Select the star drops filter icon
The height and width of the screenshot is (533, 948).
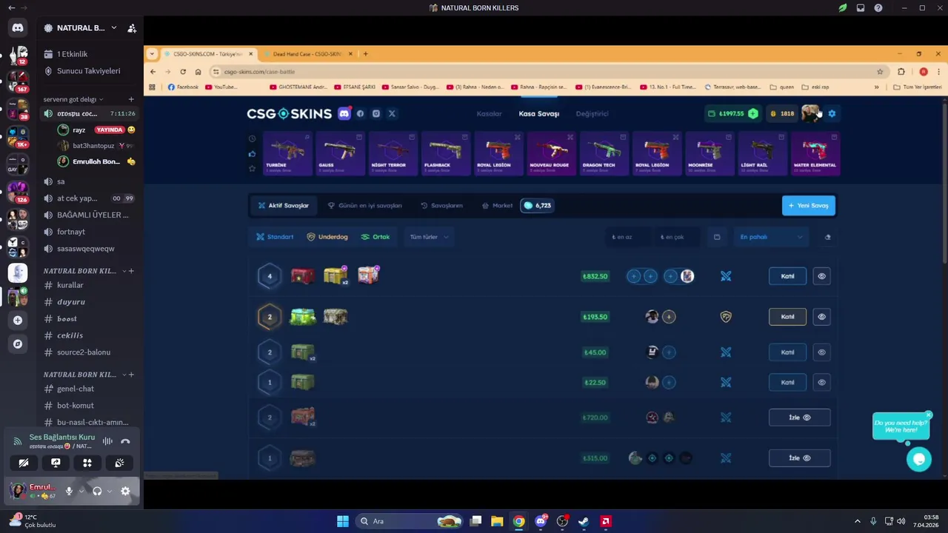click(252, 168)
